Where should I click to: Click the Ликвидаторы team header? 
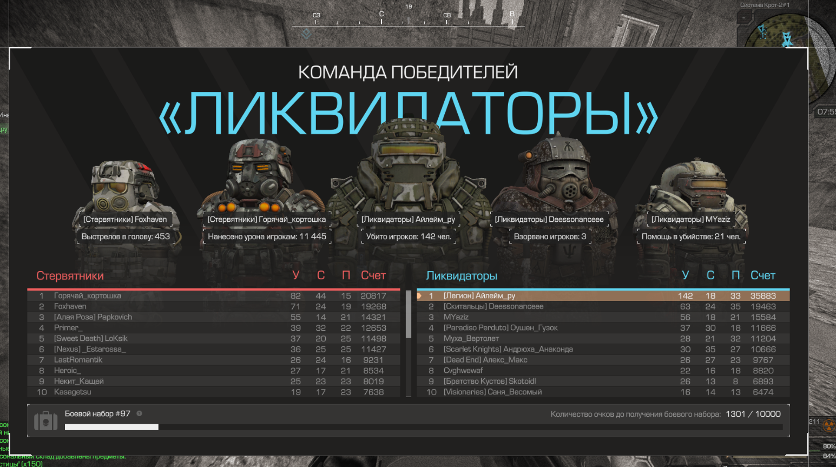click(x=462, y=276)
